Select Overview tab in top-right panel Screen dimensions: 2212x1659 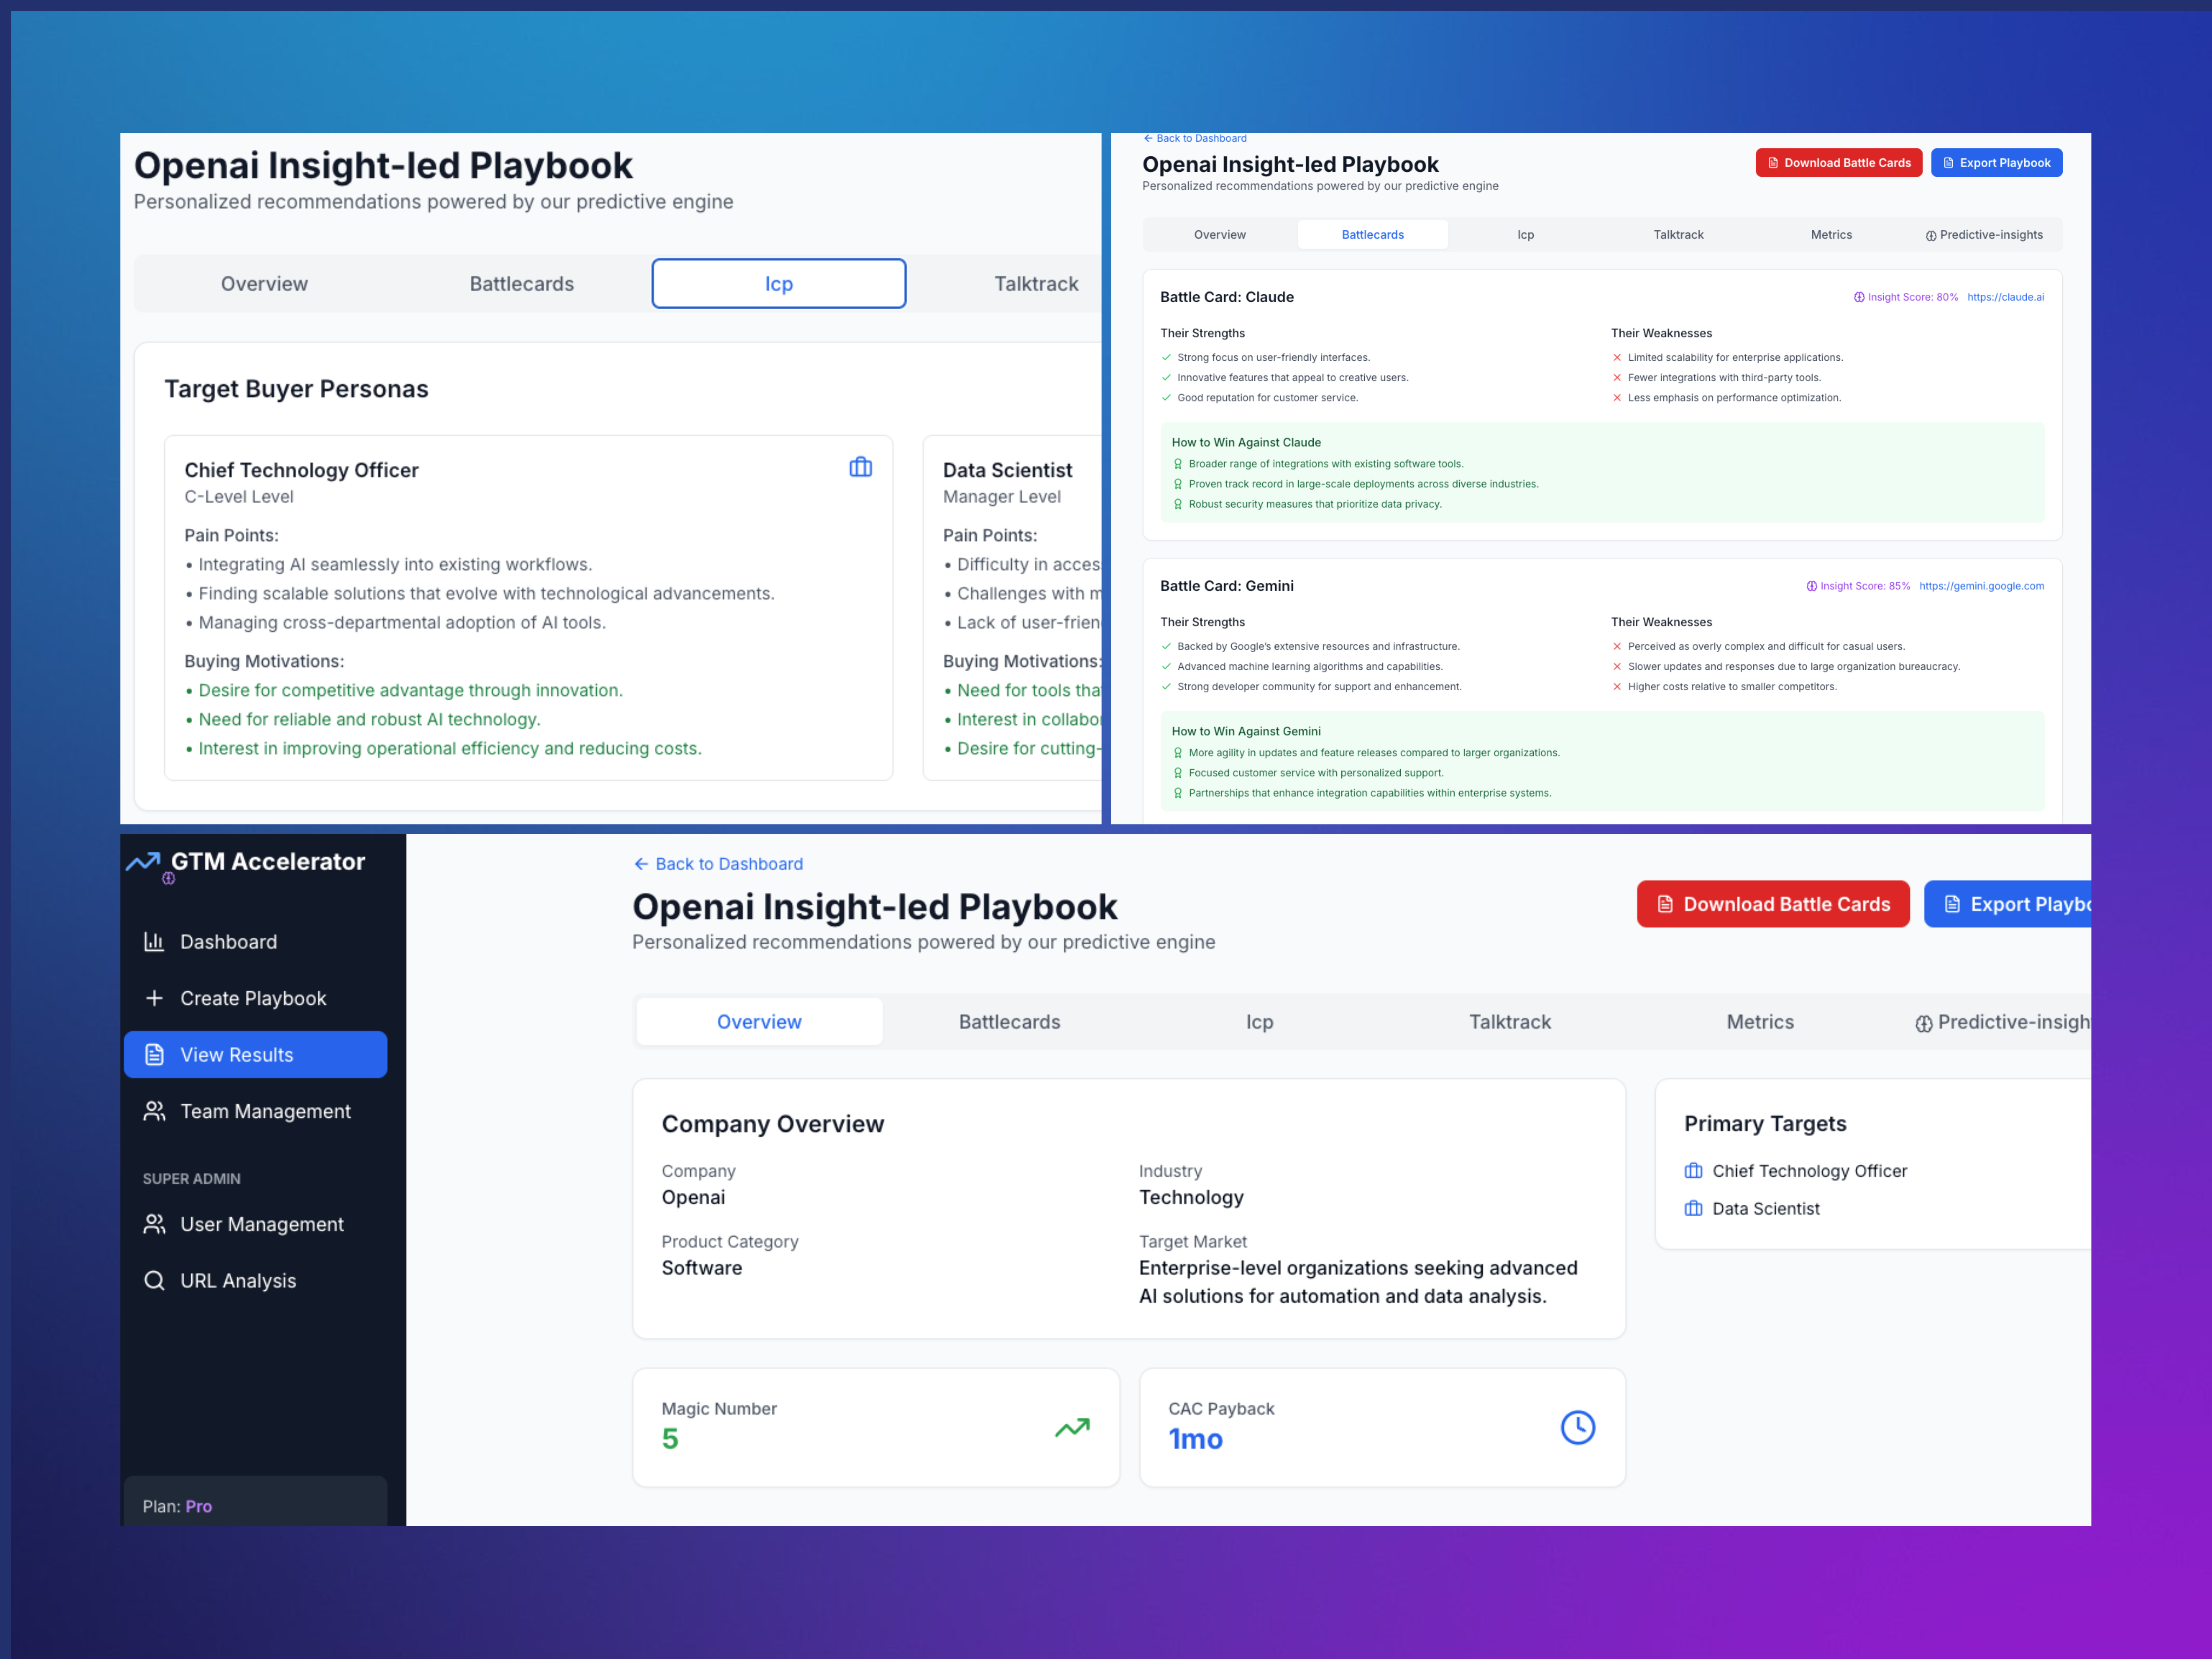click(x=1220, y=235)
